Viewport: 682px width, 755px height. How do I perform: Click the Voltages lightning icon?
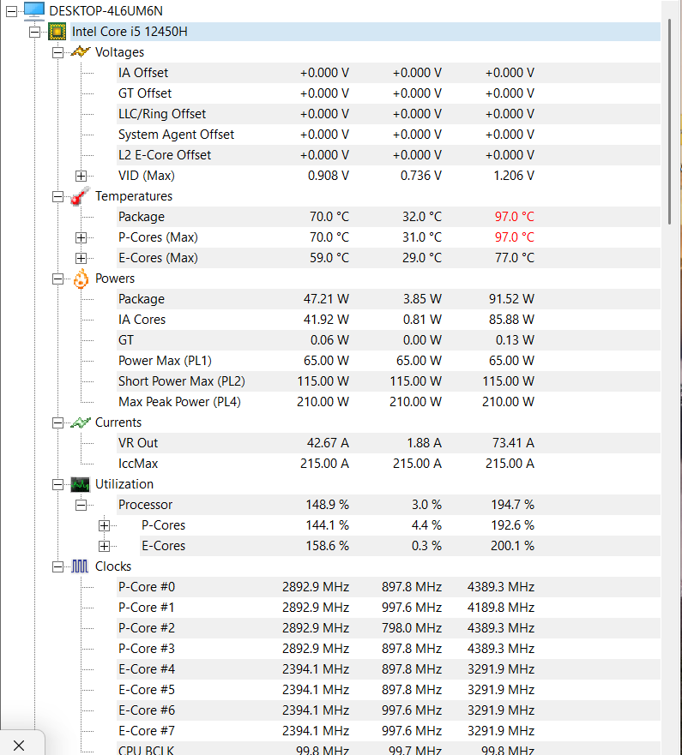[x=81, y=51]
